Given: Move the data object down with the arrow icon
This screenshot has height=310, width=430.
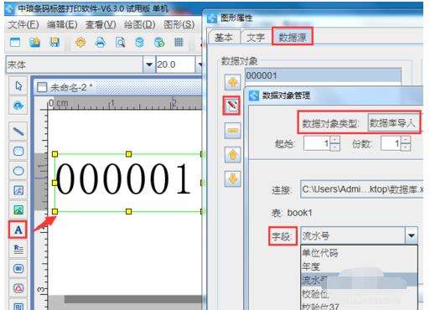Looking at the screenshot, I should click(x=233, y=178).
